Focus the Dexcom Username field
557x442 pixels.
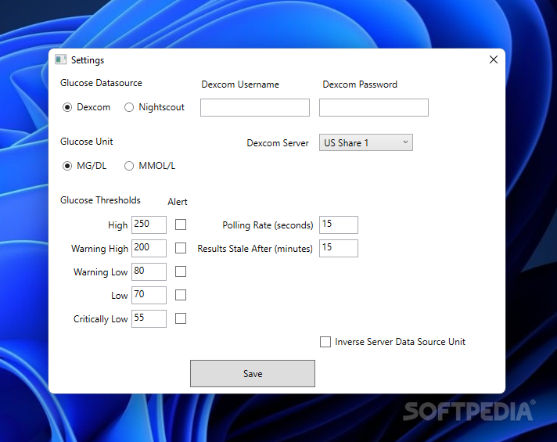click(255, 108)
